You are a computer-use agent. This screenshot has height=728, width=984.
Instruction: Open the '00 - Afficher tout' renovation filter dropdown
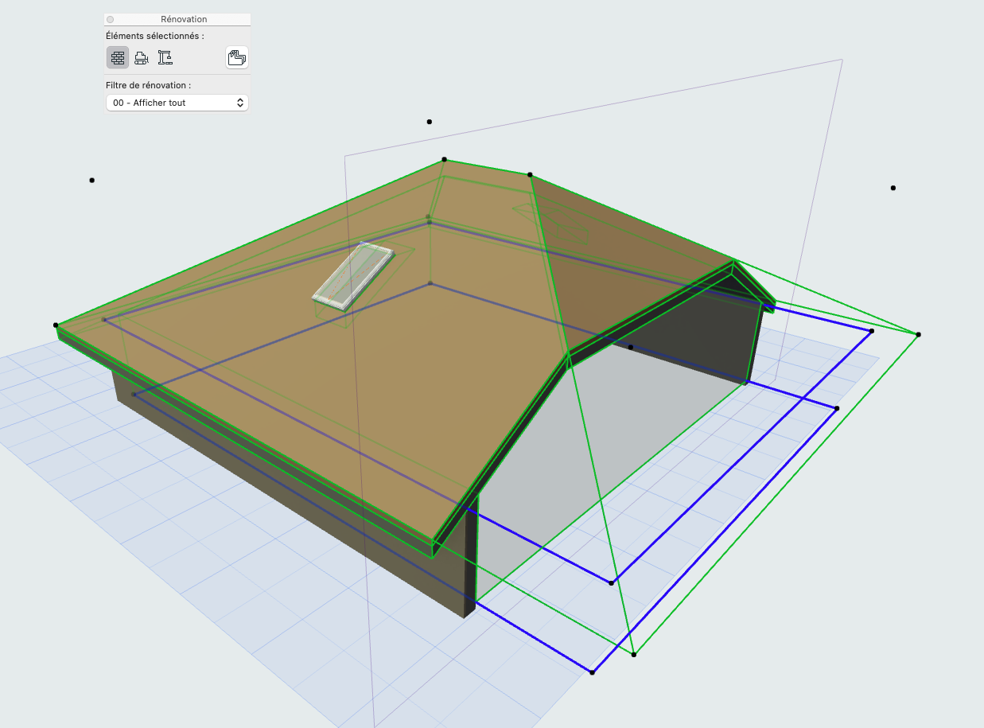(x=177, y=103)
